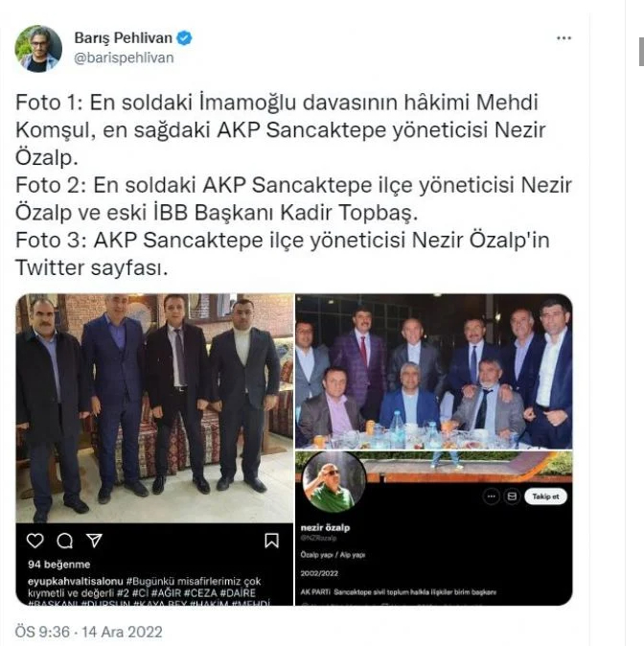Click the Barış Pehlivan display name
The height and width of the screenshot is (646, 644).
[x=123, y=38]
